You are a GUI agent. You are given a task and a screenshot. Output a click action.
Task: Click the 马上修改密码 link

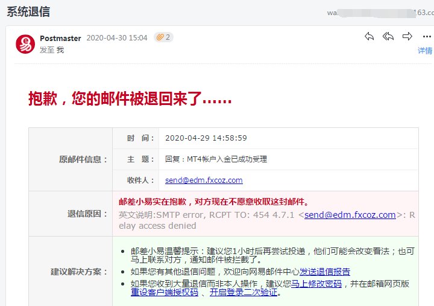(316, 284)
